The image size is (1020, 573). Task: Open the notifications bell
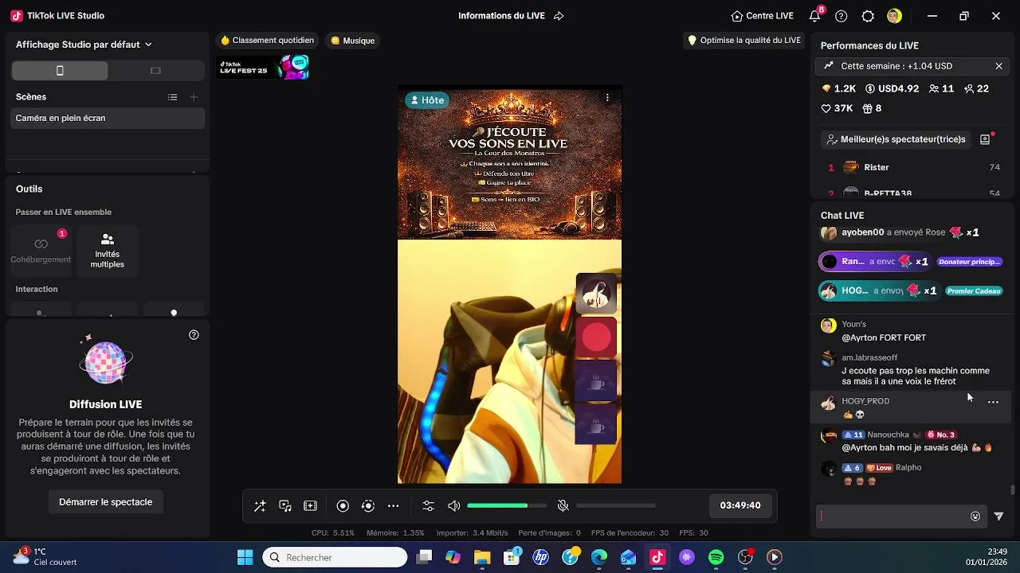click(814, 16)
